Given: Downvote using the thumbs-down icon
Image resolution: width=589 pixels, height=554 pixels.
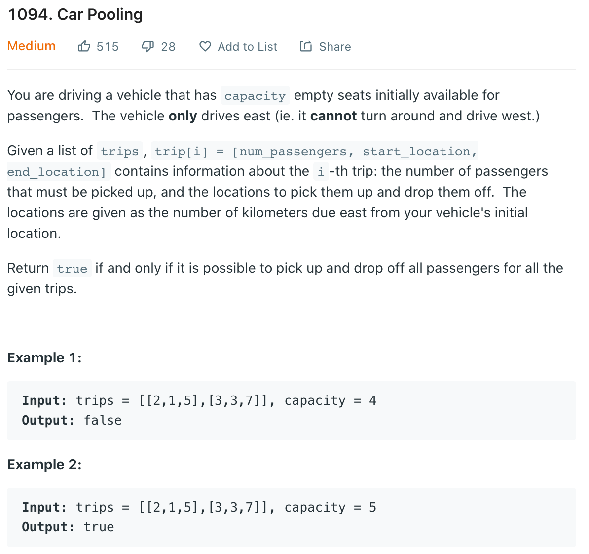Looking at the screenshot, I should pyautogui.click(x=147, y=46).
